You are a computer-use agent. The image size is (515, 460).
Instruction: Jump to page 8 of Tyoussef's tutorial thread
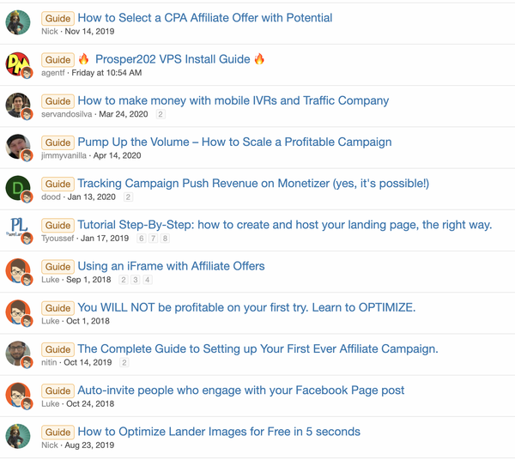pos(165,239)
